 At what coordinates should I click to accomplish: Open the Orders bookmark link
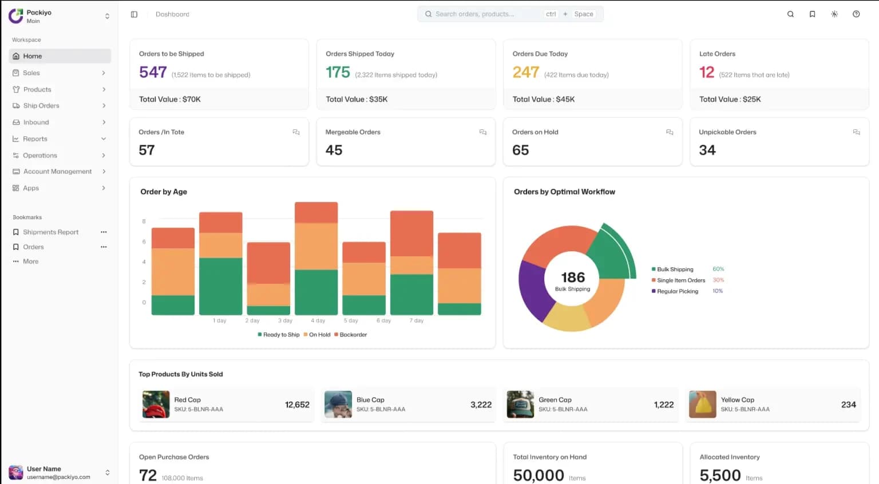pos(33,247)
